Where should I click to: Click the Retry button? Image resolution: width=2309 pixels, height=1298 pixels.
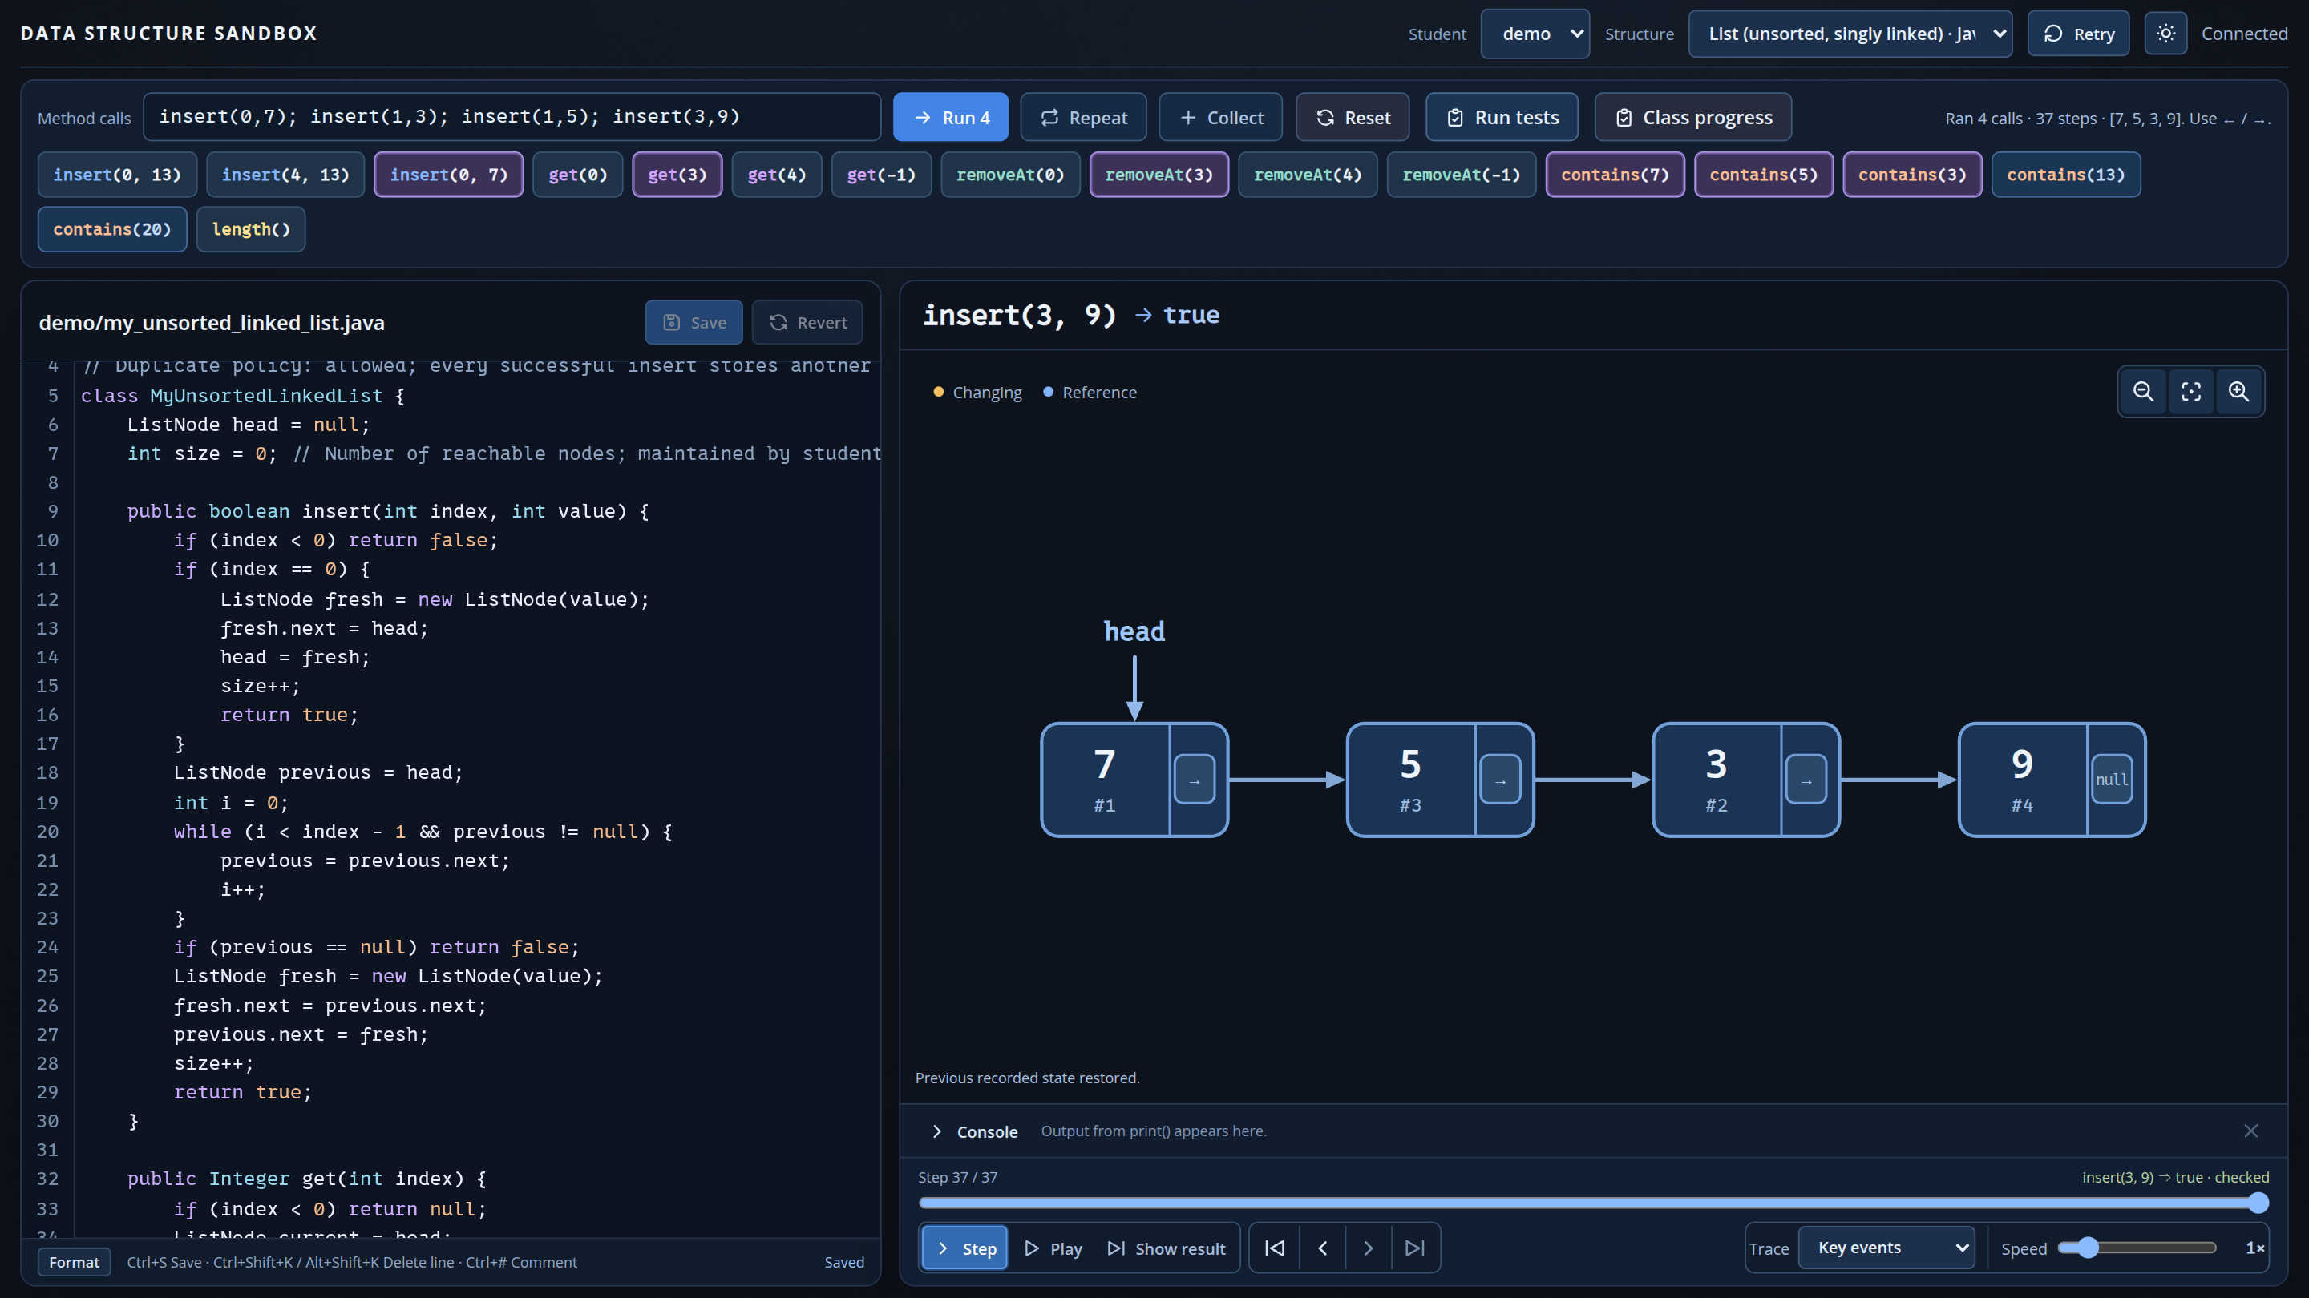click(x=2078, y=34)
